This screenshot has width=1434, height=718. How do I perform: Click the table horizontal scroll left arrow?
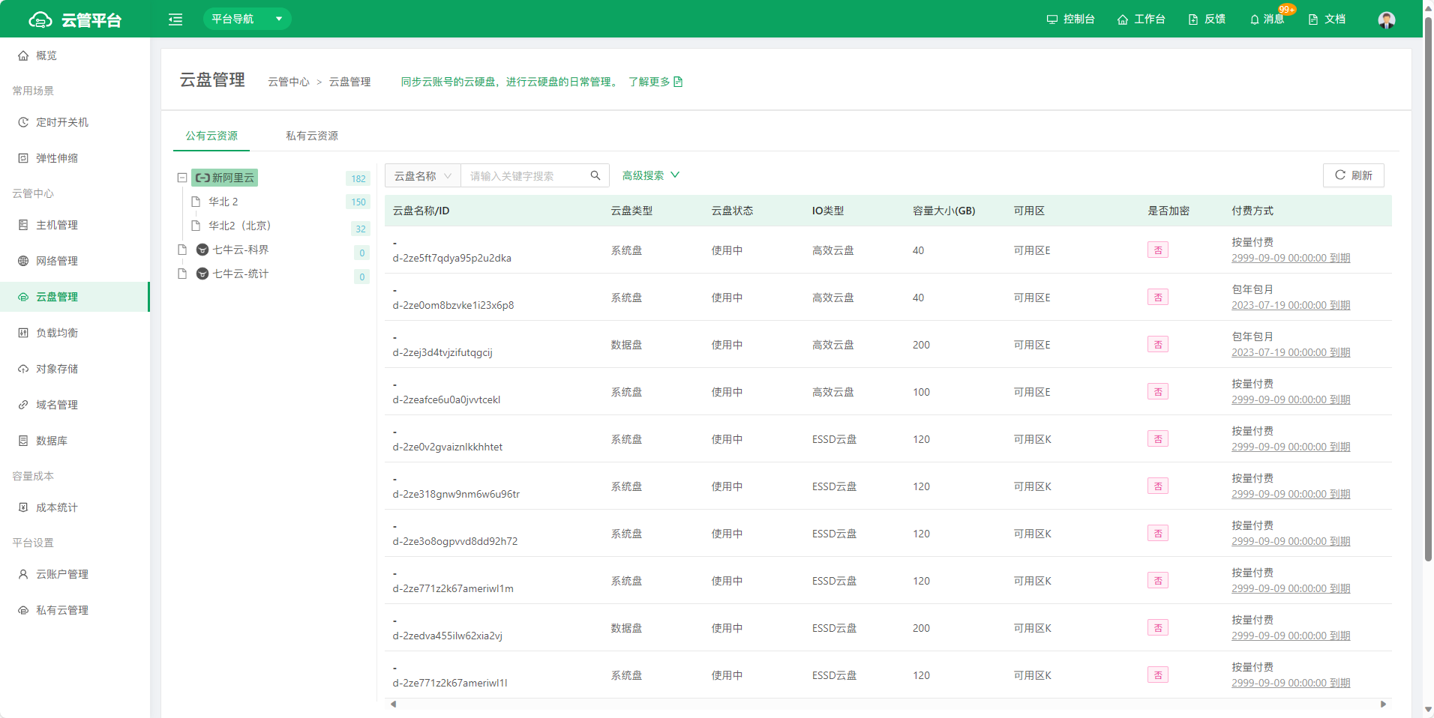pos(393,705)
